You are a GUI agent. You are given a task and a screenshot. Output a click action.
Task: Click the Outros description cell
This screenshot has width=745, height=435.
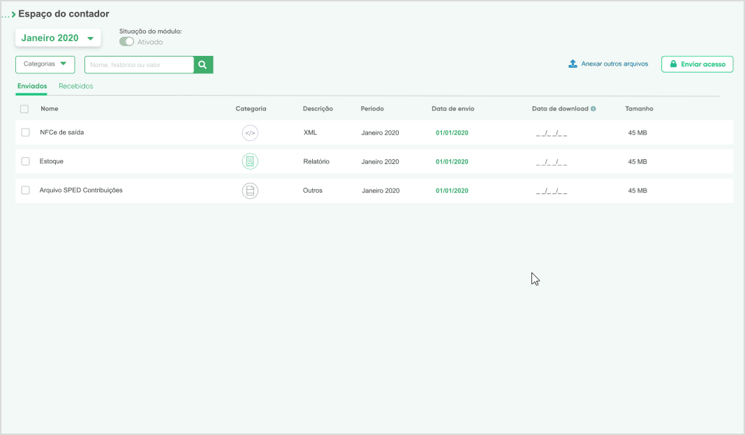point(313,191)
